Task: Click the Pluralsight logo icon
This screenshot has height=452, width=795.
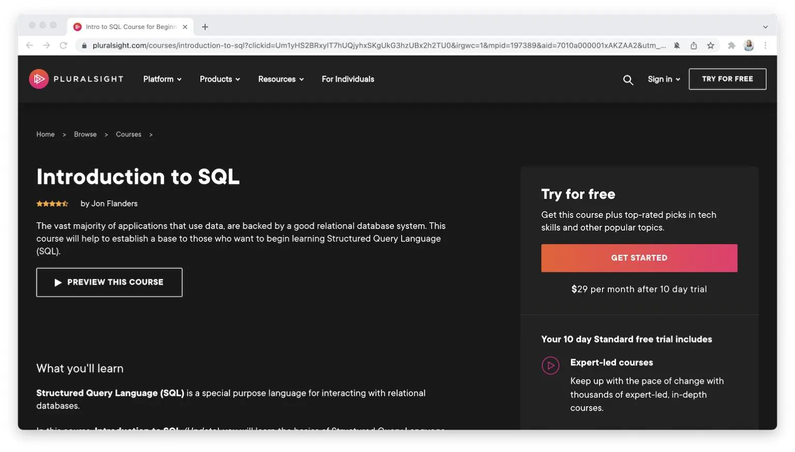Action: (x=38, y=79)
